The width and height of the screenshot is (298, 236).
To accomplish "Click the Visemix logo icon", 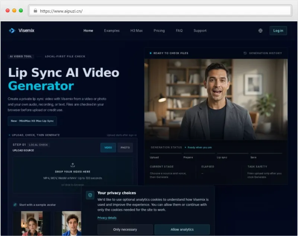I will pyautogui.click(x=12, y=31).
